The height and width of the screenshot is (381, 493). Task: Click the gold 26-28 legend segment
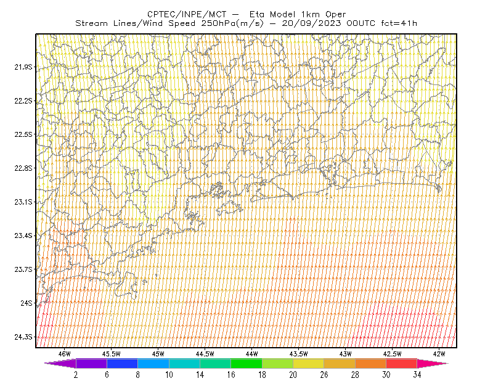[340, 363]
